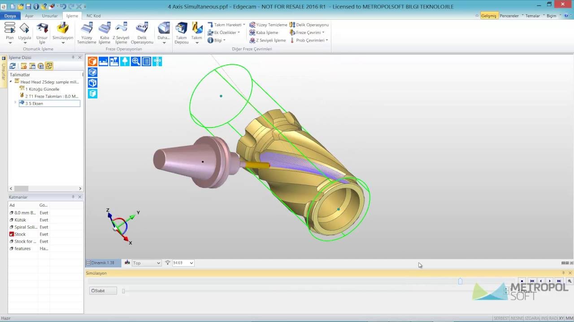Toggle IZGARA grid in status bar

532,318
